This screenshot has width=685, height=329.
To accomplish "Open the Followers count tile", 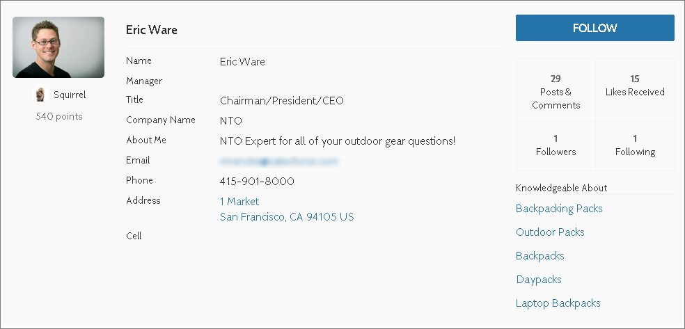I will (556, 146).
